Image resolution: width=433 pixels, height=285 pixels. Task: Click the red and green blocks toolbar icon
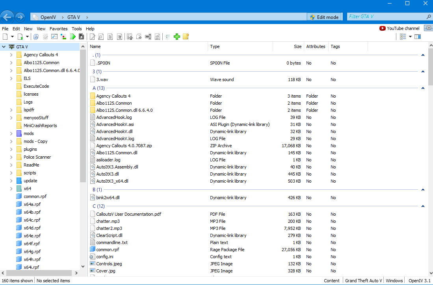click(63, 37)
